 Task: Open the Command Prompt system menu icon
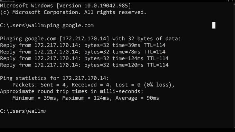1,1
